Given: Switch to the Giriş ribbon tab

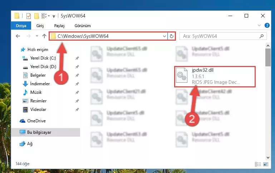Looking at the screenshot, I should 40,26.
